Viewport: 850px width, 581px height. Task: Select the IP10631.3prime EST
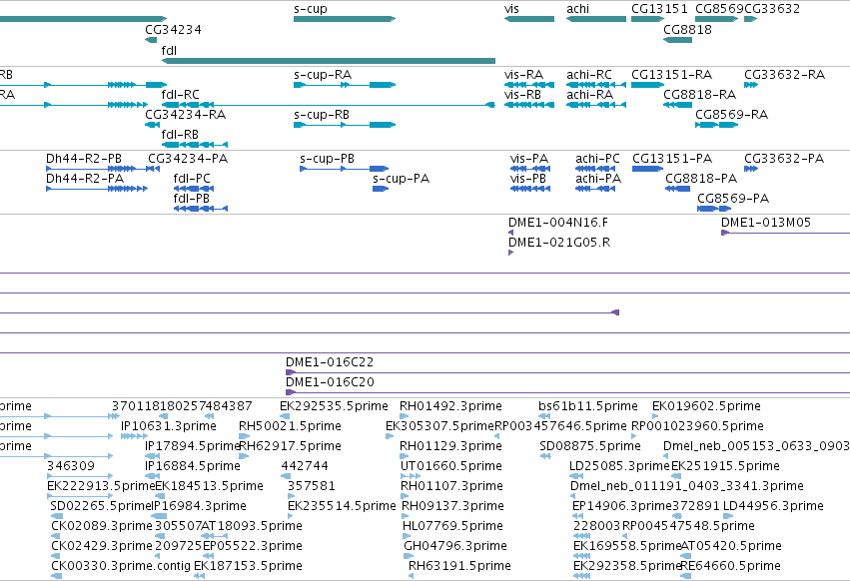[x=134, y=436]
